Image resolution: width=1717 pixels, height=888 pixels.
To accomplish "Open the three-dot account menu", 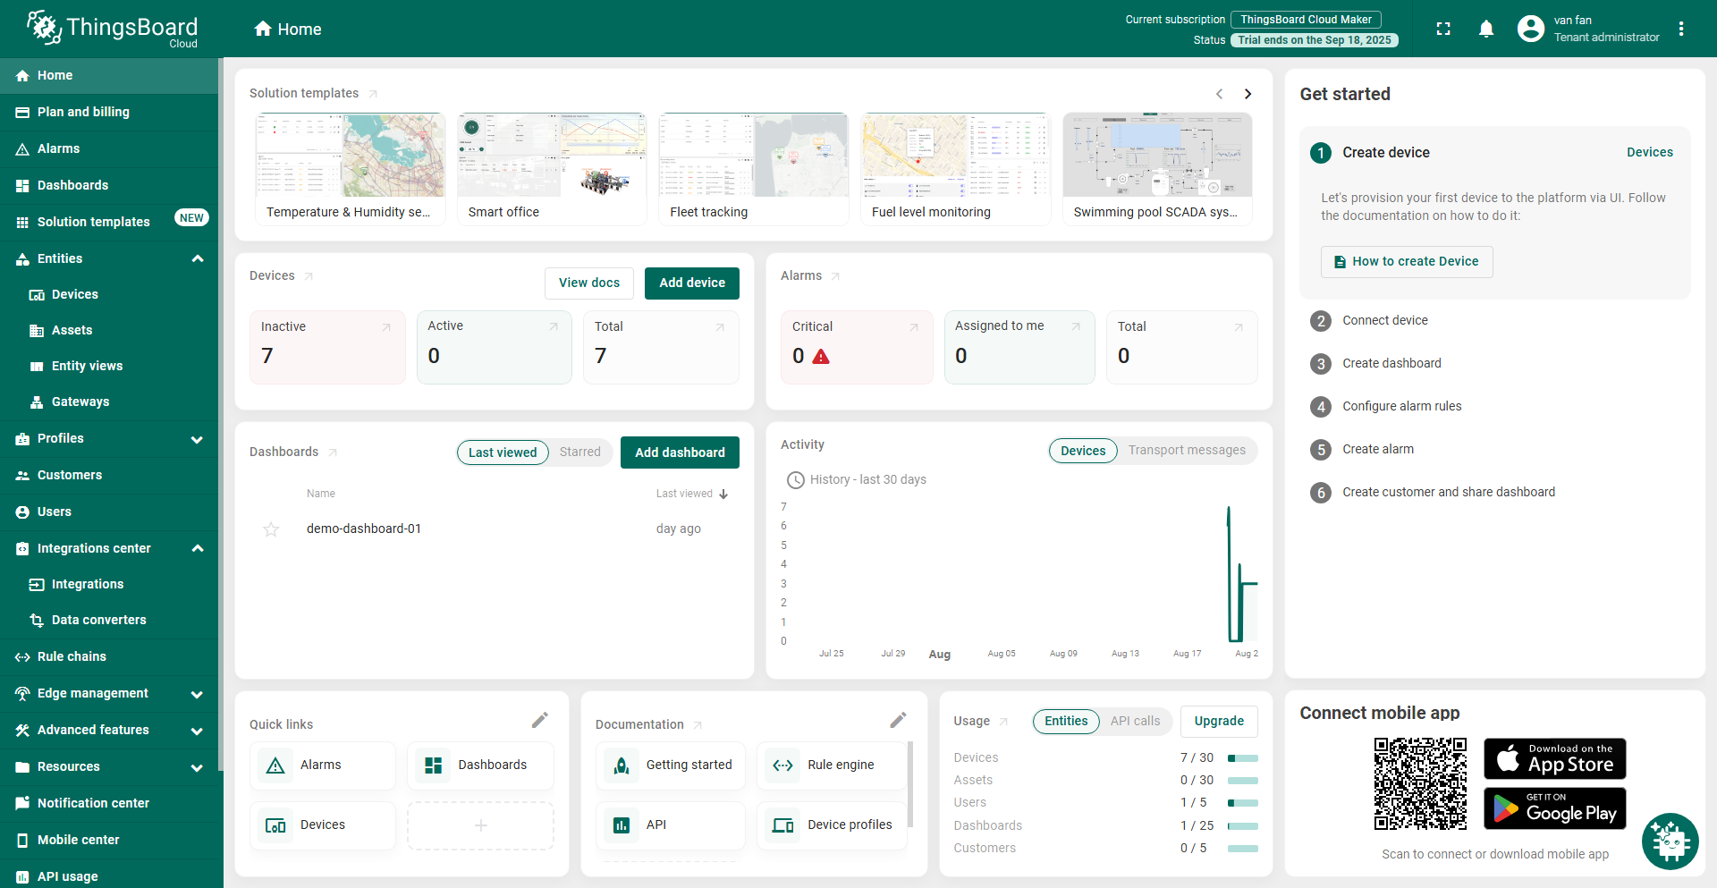I will (x=1681, y=29).
